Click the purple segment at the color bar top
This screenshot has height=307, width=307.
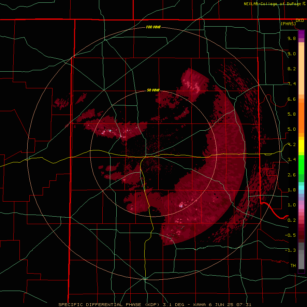301,34
